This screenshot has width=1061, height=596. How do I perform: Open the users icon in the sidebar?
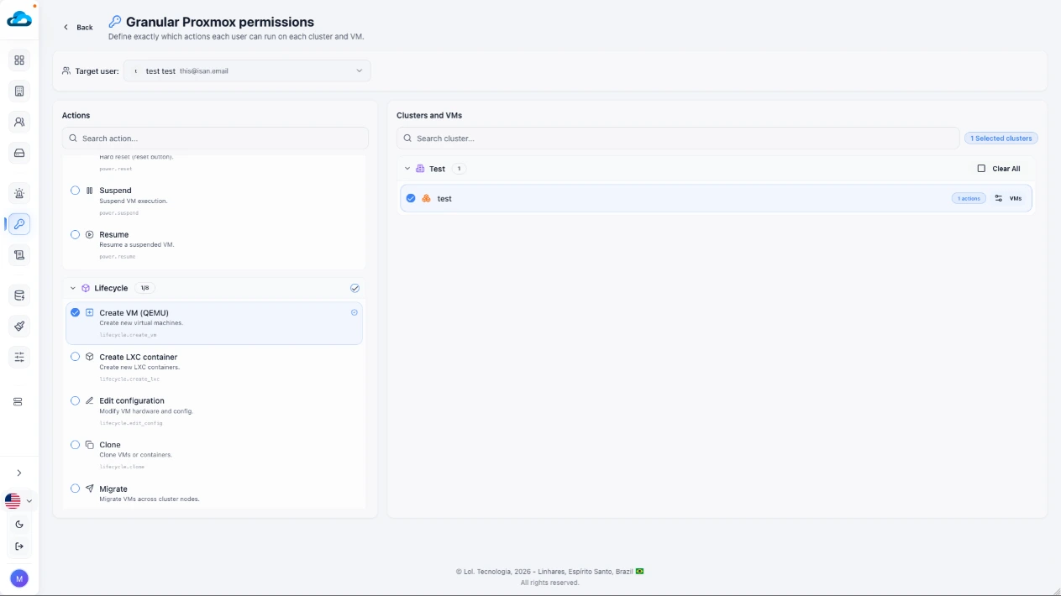tap(19, 122)
